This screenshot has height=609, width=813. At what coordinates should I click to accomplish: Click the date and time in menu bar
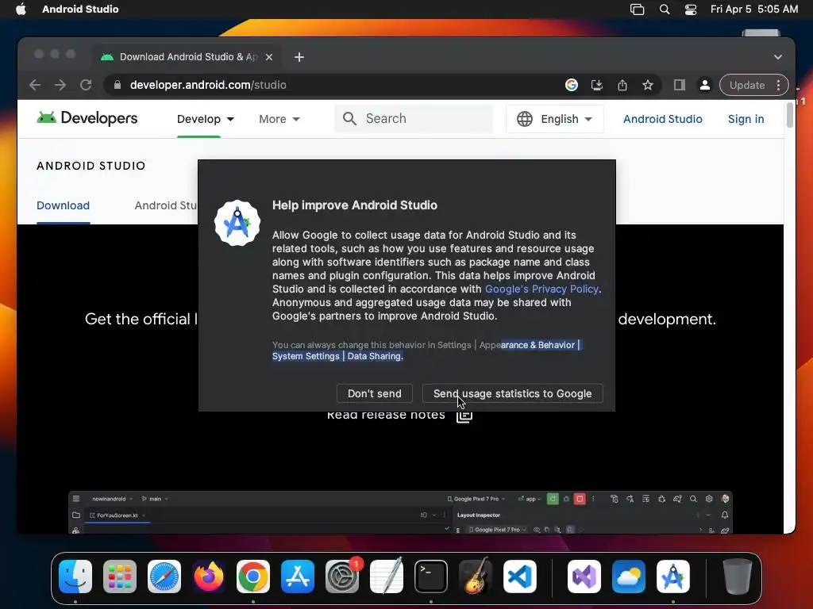(754, 10)
